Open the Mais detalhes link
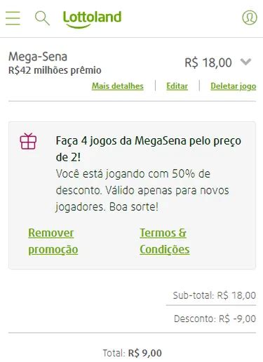The width and height of the screenshot is (263, 362). tap(118, 86)
